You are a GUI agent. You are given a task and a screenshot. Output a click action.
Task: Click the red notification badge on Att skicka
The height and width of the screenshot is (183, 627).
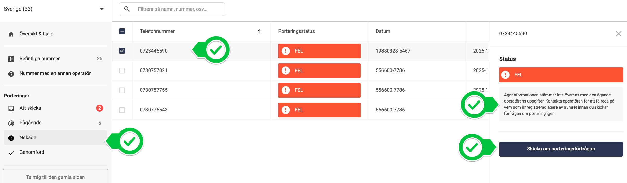(x=100, y=108)
